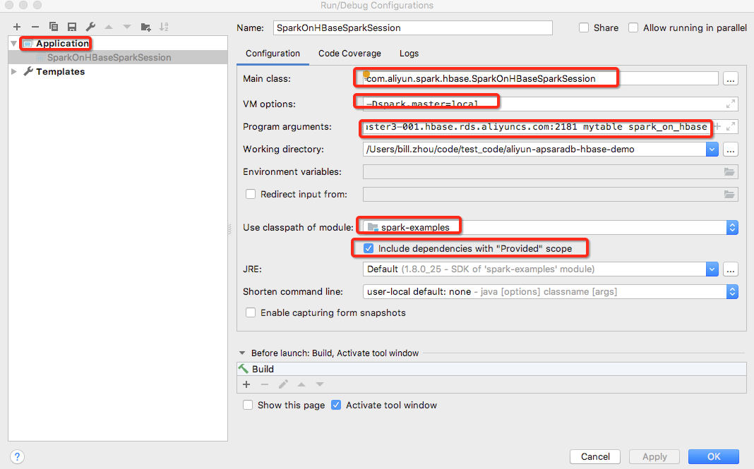Image resolution: width=754 pixels, height=469 pixels.
Task: Open Main class browse ellipsis button
Action: 730,79
